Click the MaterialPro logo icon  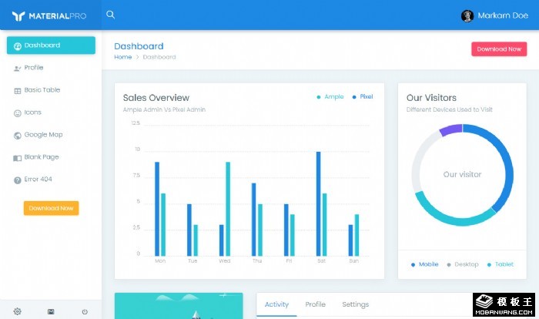point(18,15)
